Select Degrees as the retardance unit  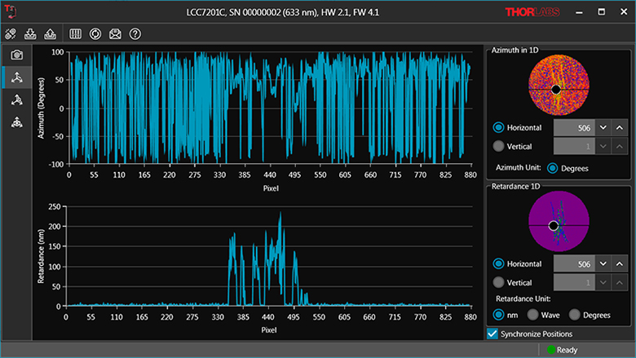575,315
